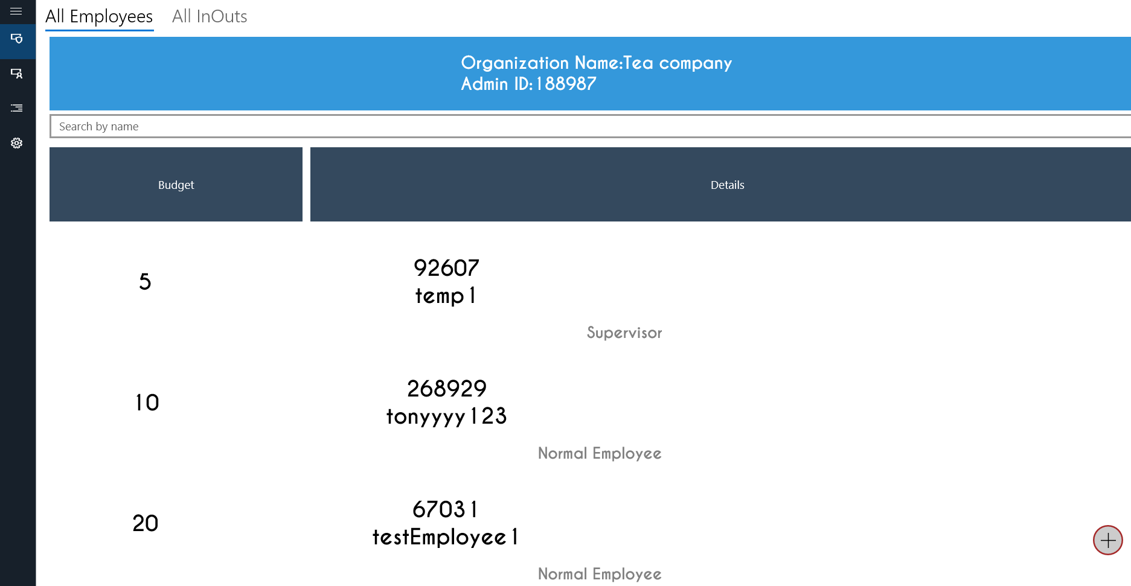Select employee name temp1
This screenshot has width=1131, height=586.
446,296
